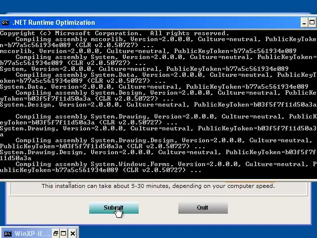Maximize the minimized WinXP-IE window
Image resolution: width=317 pixels, height=238 pixels.
click(x=63, y=234)
